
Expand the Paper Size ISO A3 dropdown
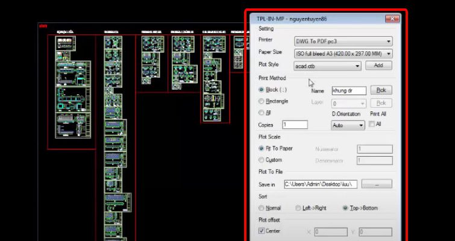(x=342, y=53)
